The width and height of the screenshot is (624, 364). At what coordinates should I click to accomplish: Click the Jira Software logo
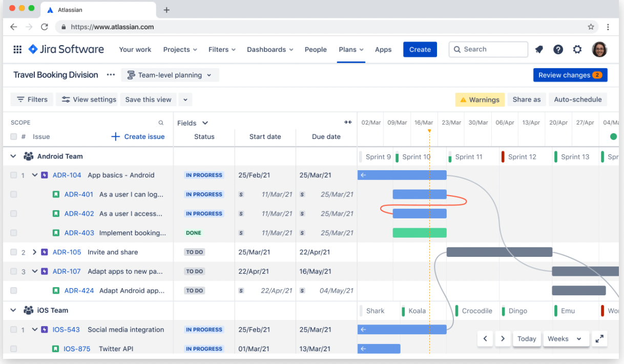66,49
